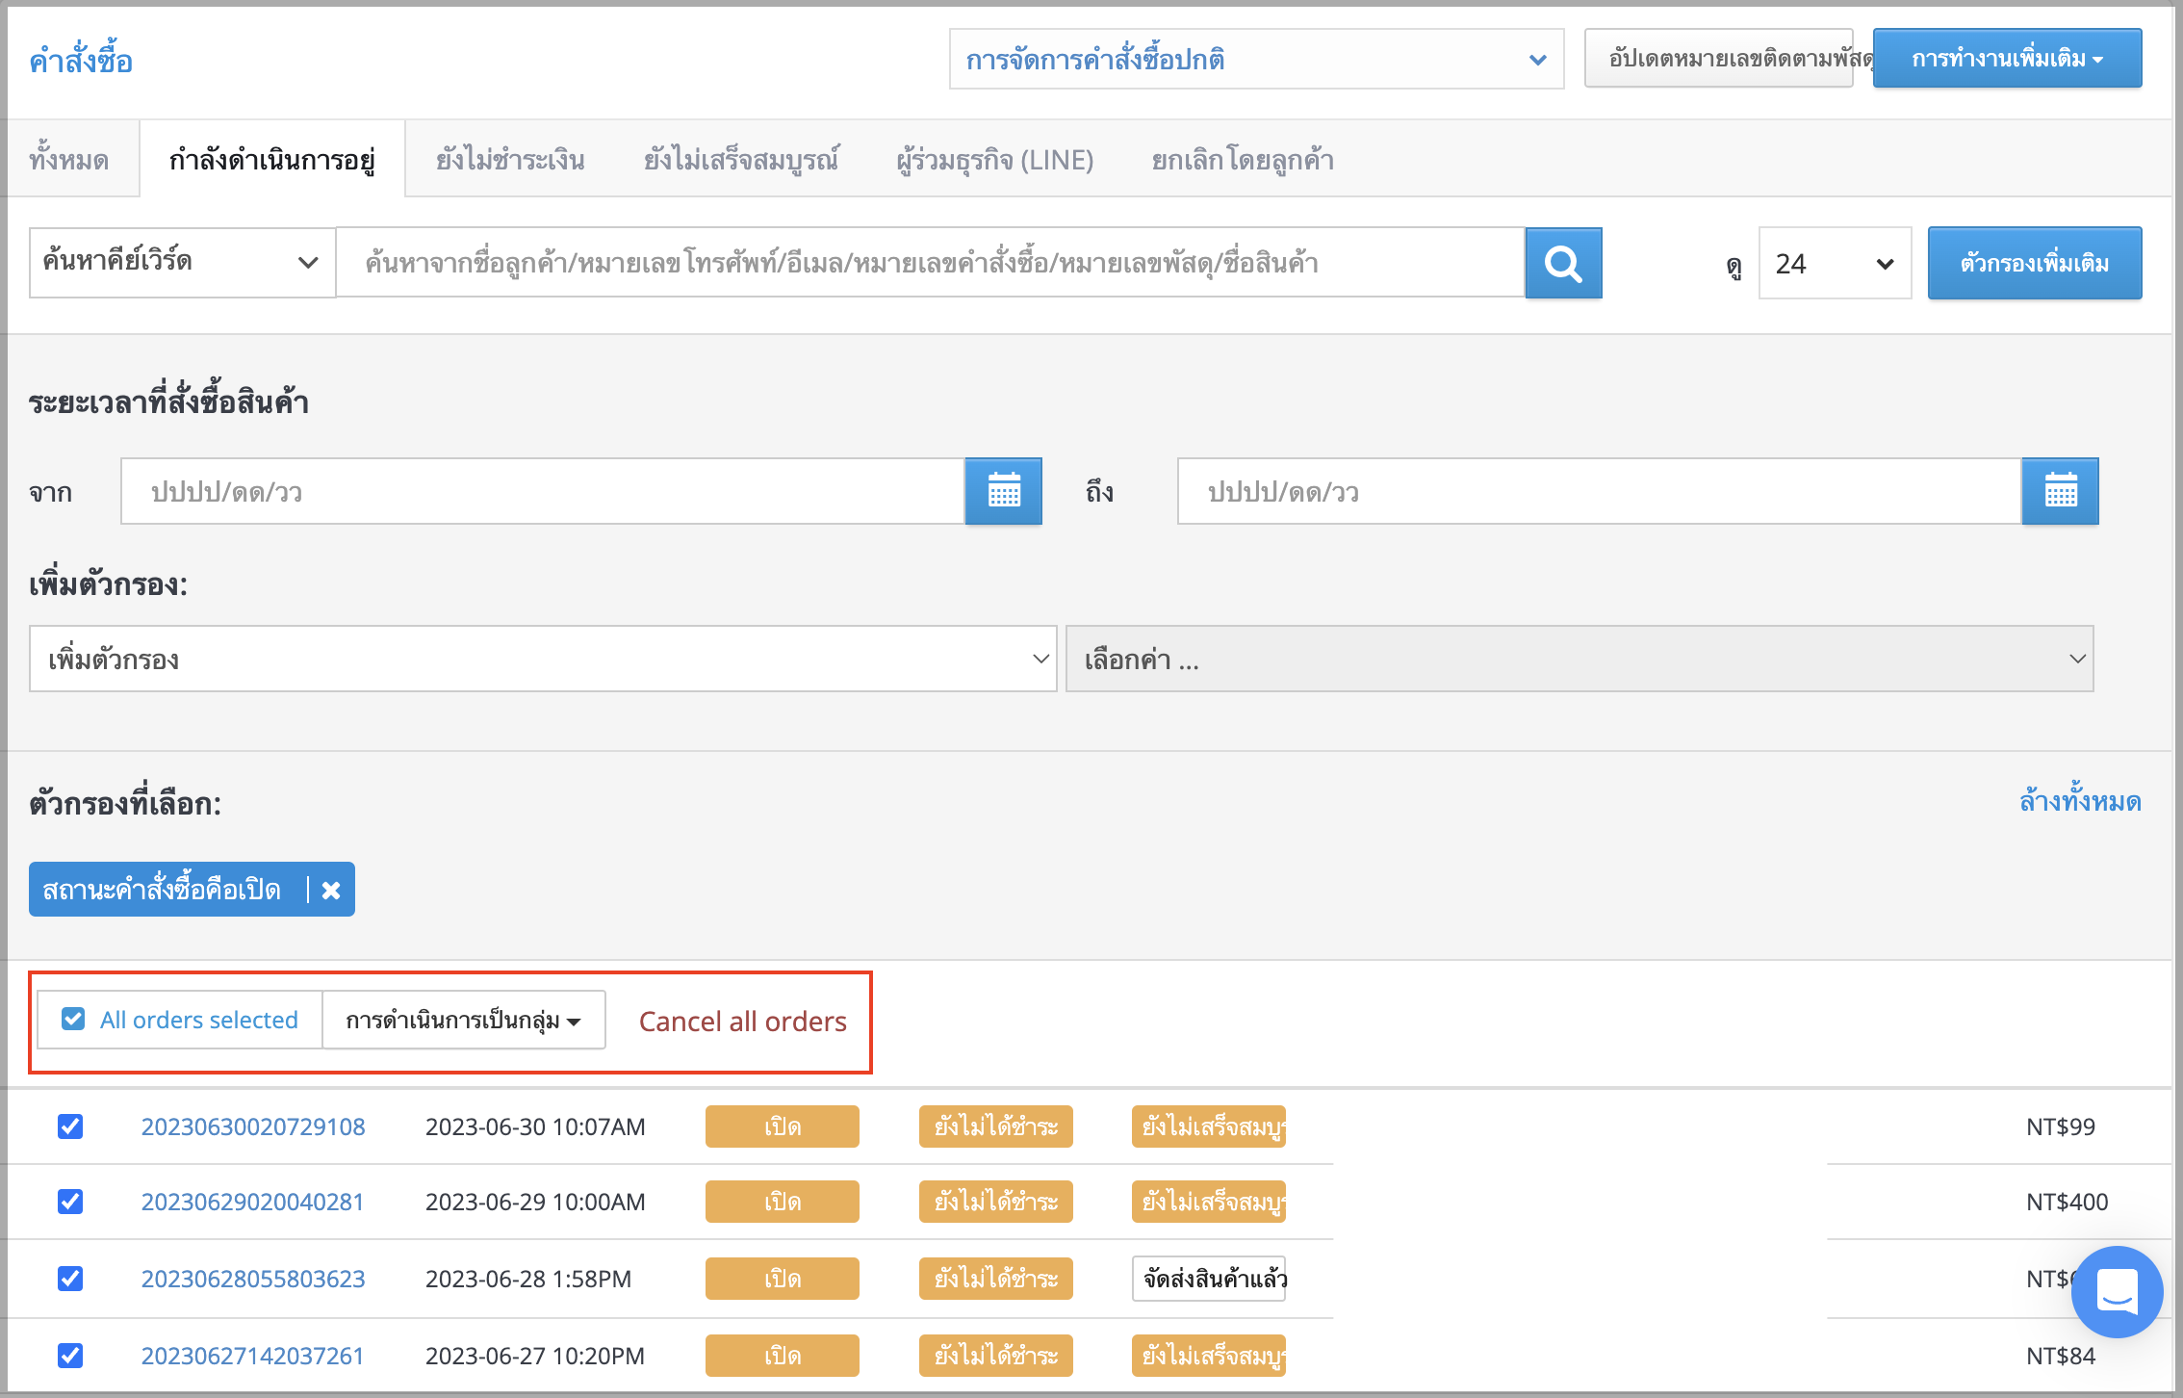Image resolution: width=2183 pixels, height=1398 pixels.
Task: Click the date 2023-06-27 10:20PM
Action: (535, 1355)
